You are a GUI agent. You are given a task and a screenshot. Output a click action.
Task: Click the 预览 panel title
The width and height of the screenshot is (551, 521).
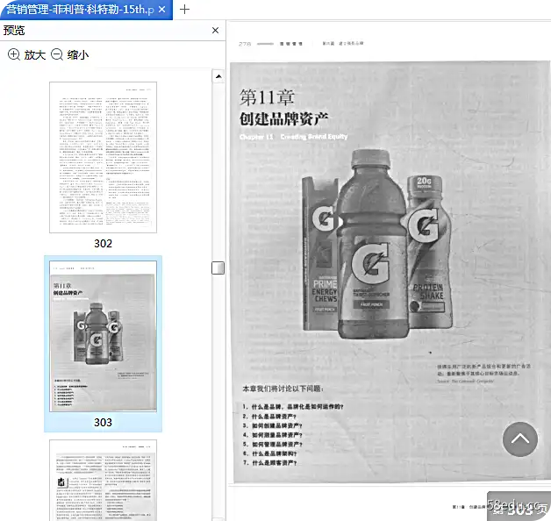tap(14, 31)
